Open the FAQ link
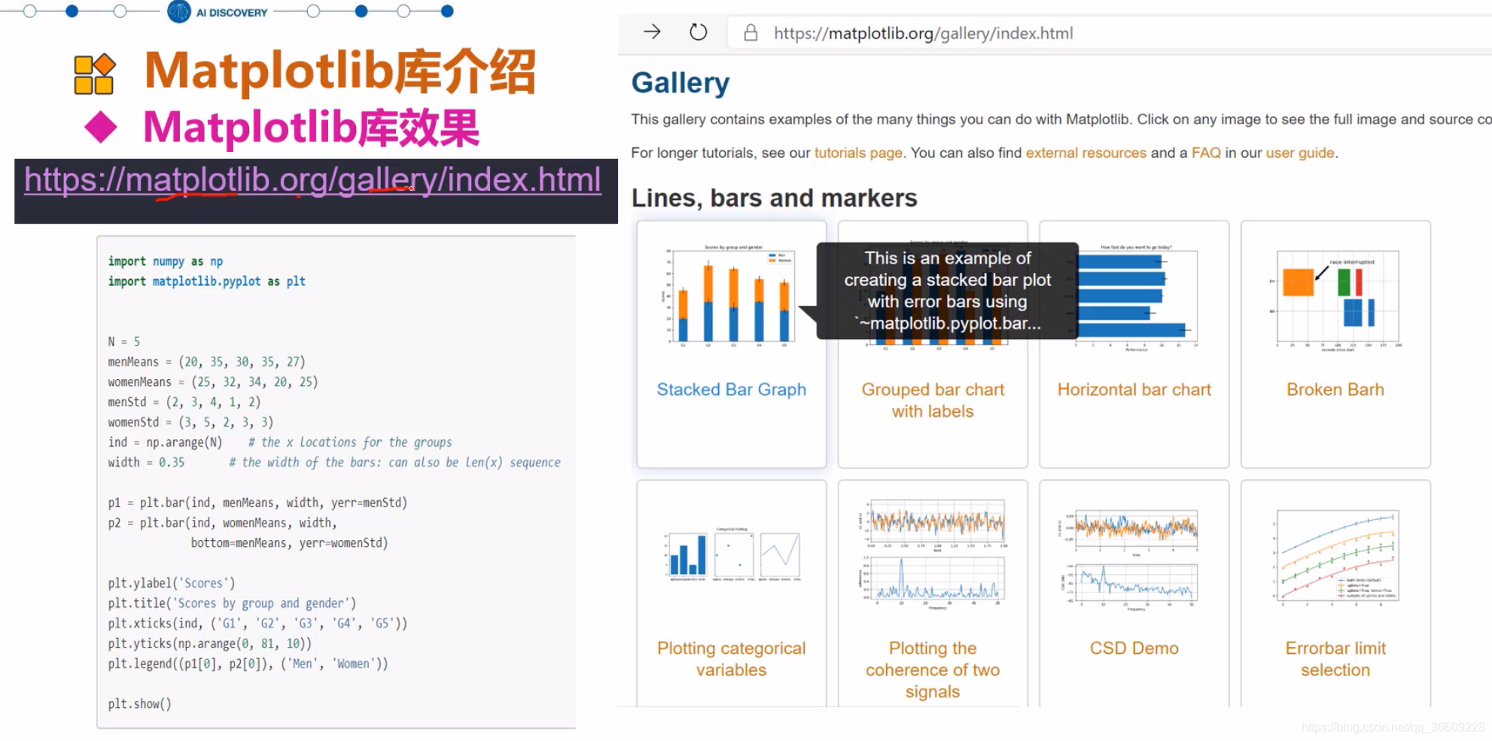1492x741 pixels. 1206,153
